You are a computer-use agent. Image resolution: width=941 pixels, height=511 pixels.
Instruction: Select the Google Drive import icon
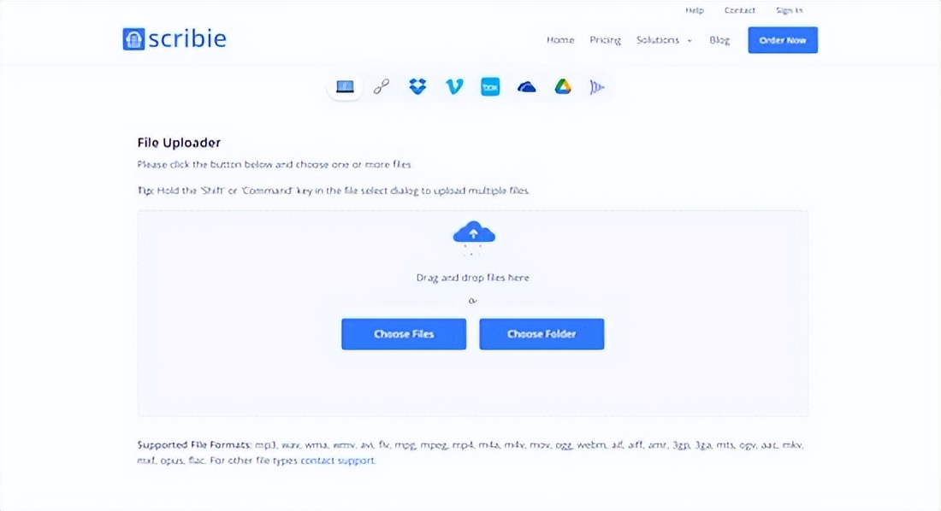pos(562,86)
